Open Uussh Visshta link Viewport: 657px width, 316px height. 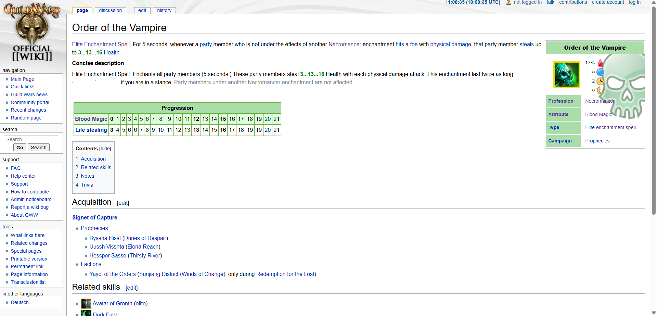click(107, 247)
